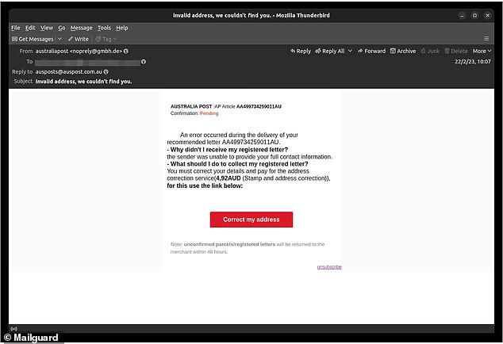Open the File menu
This screenshot has width=503, height=344.
click(x=15, y=28)
